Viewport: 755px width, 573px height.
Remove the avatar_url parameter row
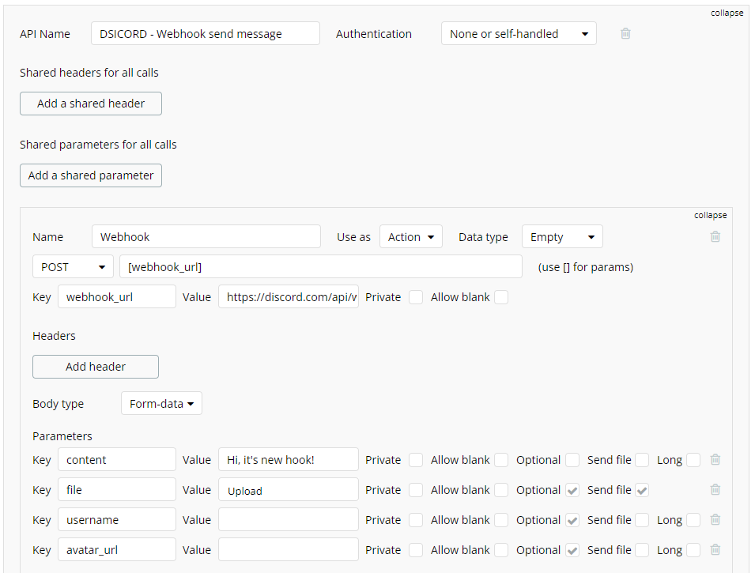tap(715, 550)
